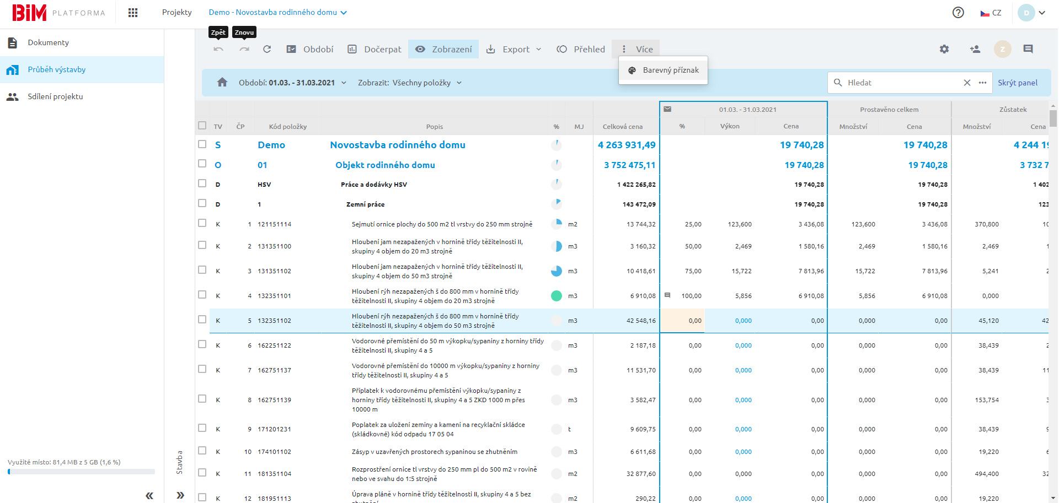Click Skrýt panel link
This screenshot has height=503, width=1059.
click(x=1017, y=83)
